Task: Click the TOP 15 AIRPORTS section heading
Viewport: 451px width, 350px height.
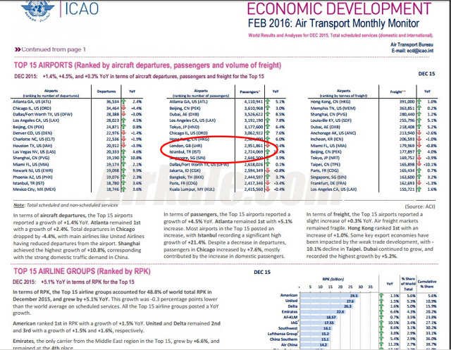Action: click(x=147, y=65)
